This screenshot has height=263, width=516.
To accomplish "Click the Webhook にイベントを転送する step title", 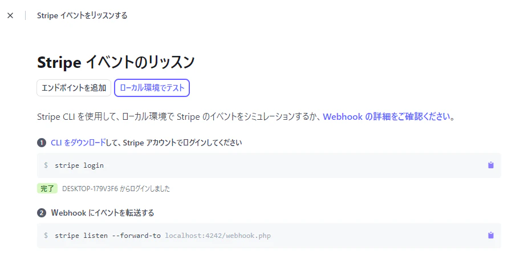I will pos(102,213).
